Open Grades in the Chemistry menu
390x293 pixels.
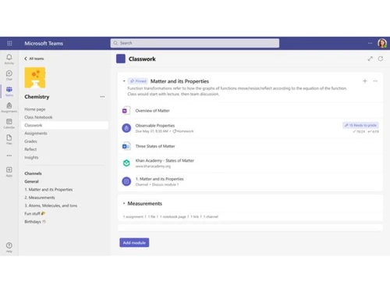pyautogui.click(x=30, y=141)
